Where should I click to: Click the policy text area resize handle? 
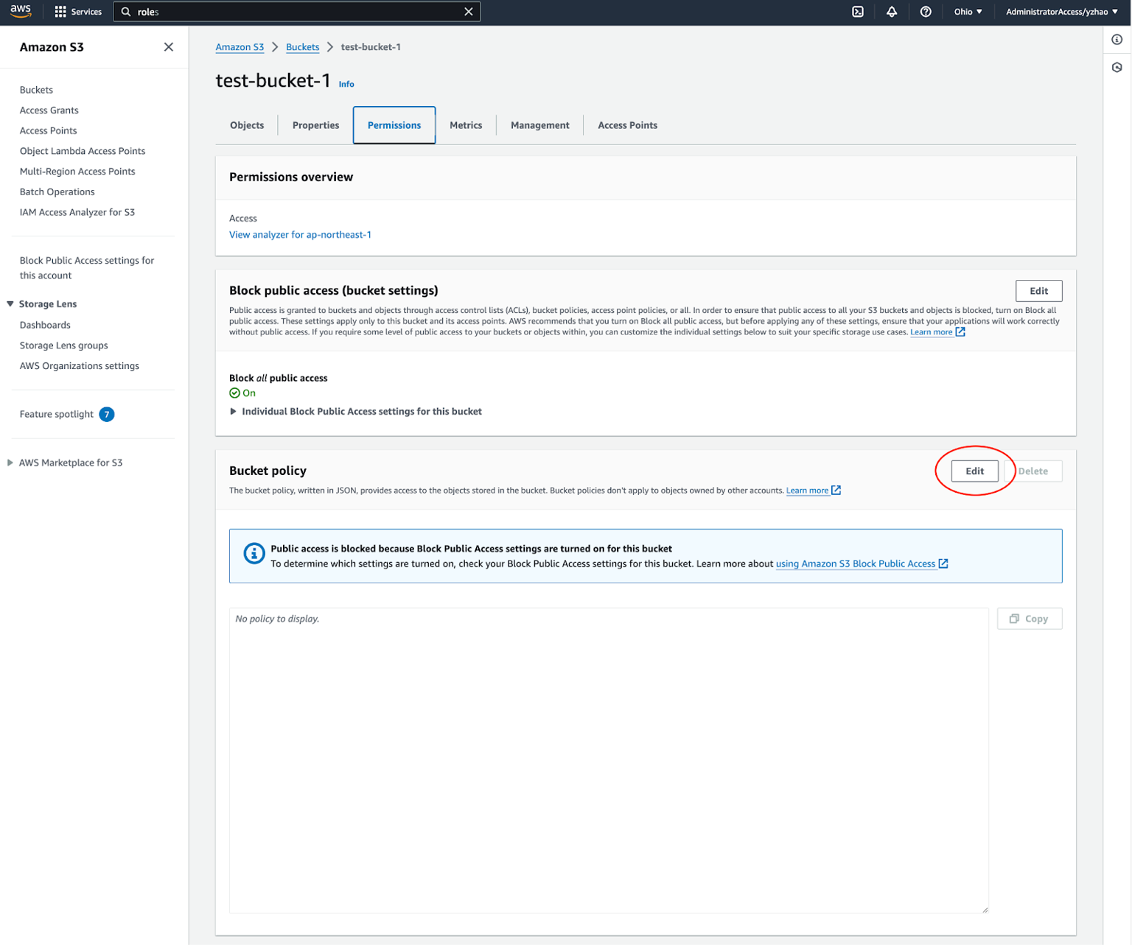985,910
